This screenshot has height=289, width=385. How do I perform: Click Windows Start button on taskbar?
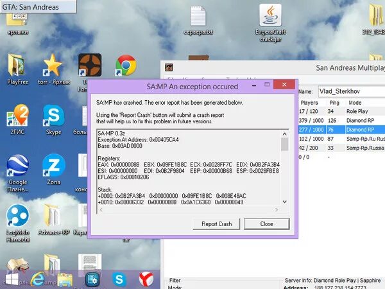(x=12, y=279)
